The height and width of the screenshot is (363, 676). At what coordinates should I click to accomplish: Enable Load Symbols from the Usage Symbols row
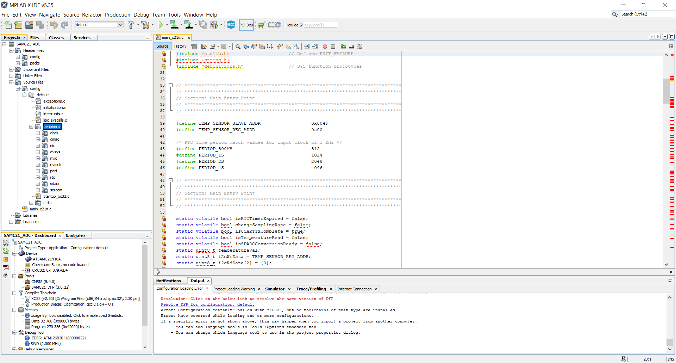pyautogui.click(x=76, y=315)
